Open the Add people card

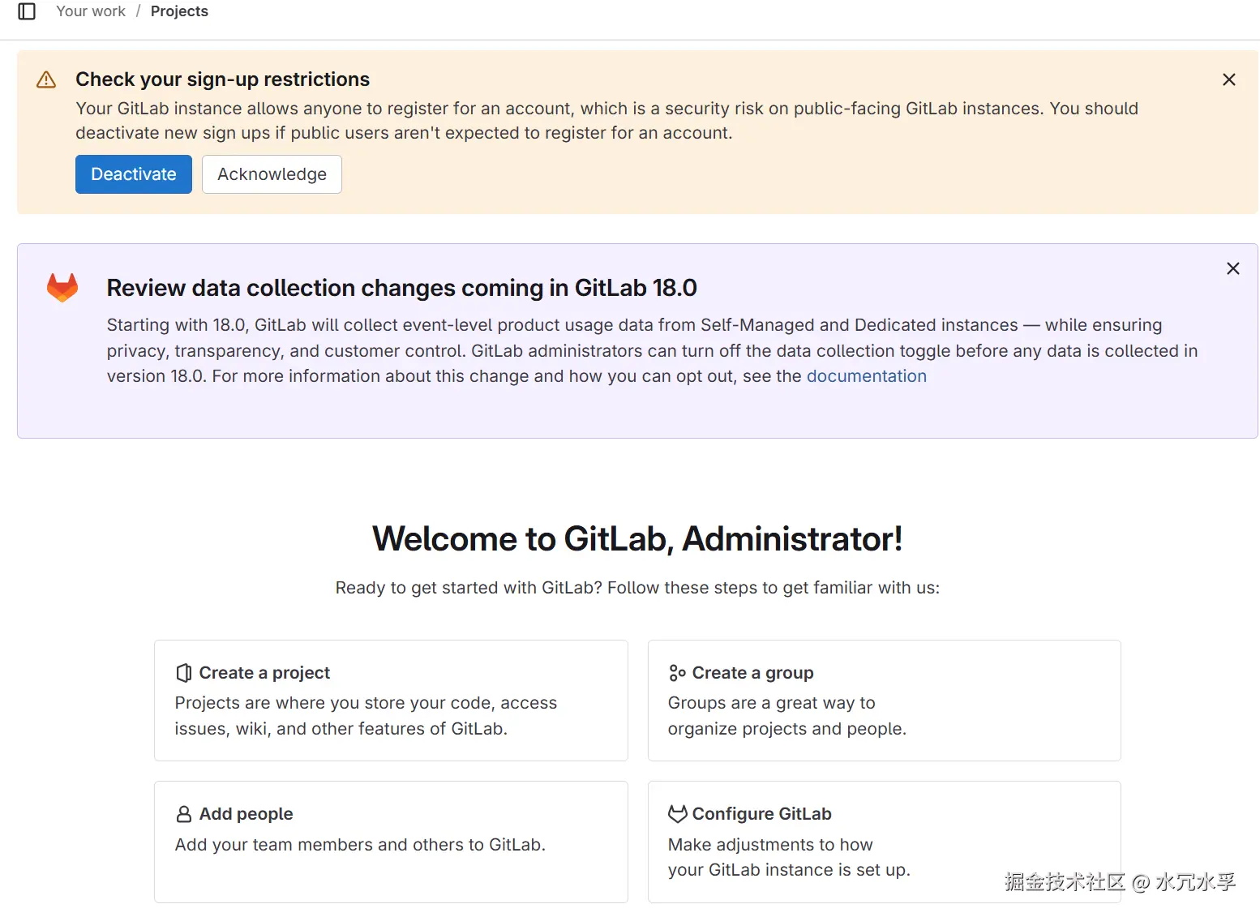pos(391,842)
